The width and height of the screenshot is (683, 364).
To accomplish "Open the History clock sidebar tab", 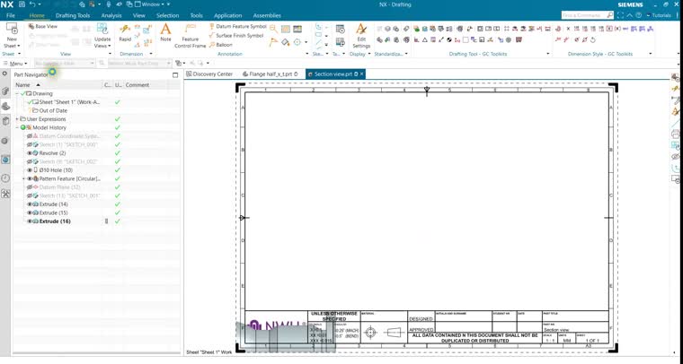I will tap(5, 178).
